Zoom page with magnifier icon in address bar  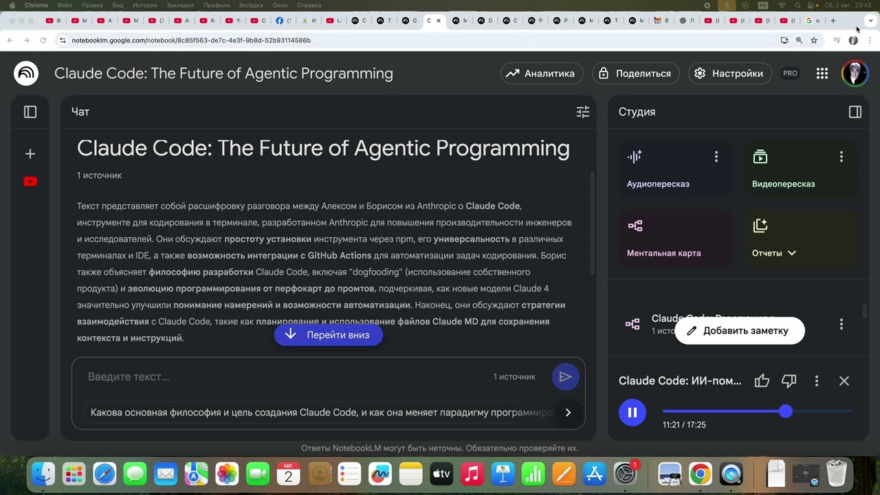pyautogui.click(x=799, y=41)
